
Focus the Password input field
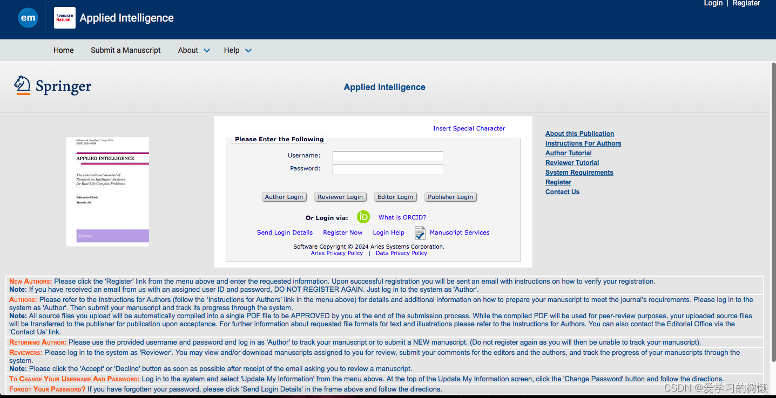(388, 169)
